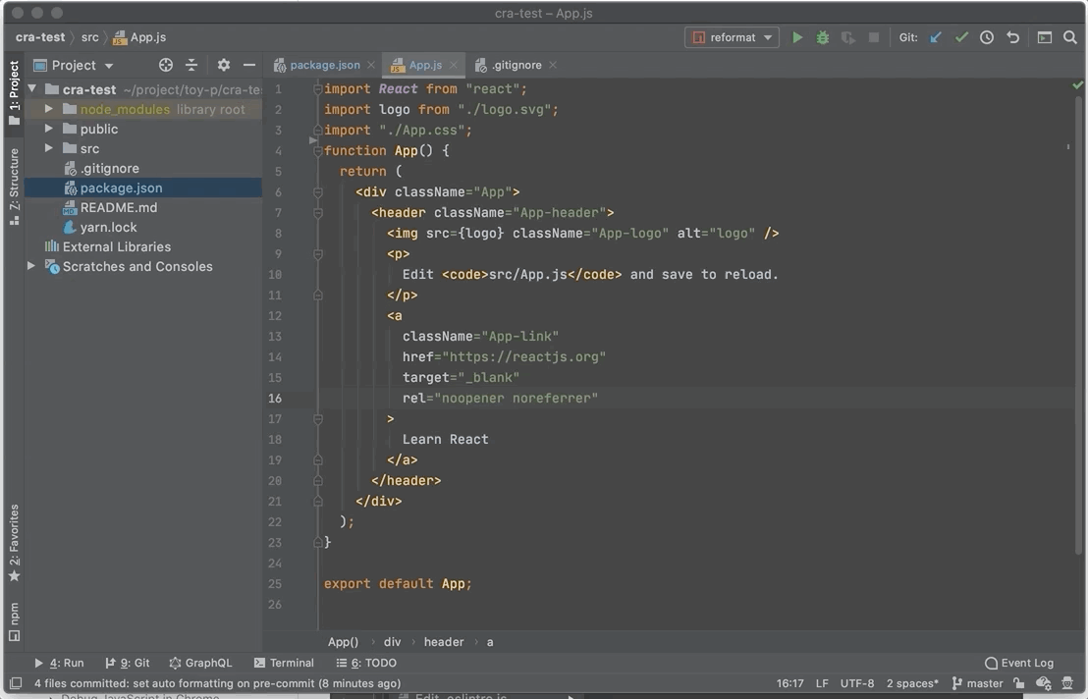Expand the src folder in project tree
This screenshot has width=1088, height=699.
pos(49,148)
